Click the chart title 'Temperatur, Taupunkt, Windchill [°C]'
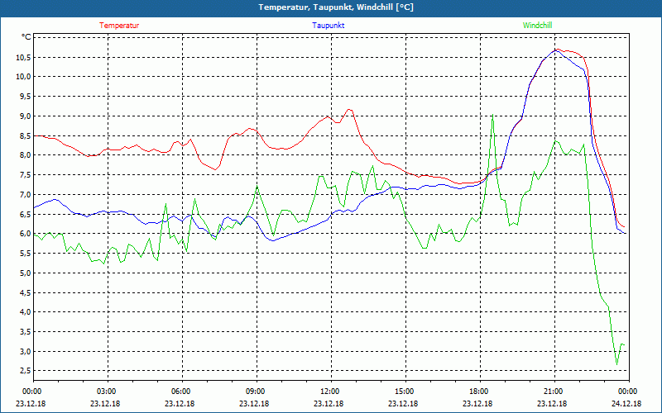The height and width of the screenshot is (413, 662). pyautogui.click(x=336, y=7)
